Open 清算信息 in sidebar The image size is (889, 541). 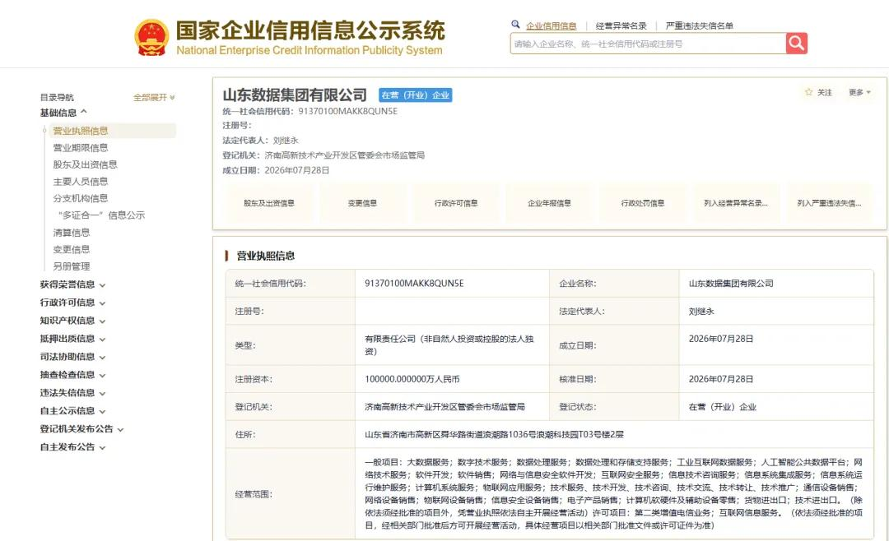coord(72,233)
